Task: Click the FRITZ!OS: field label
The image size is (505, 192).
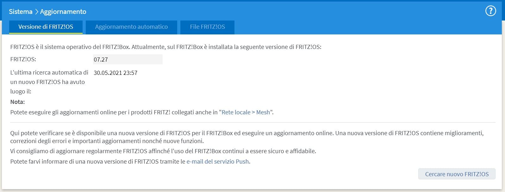Action: [x=23, y=59]
